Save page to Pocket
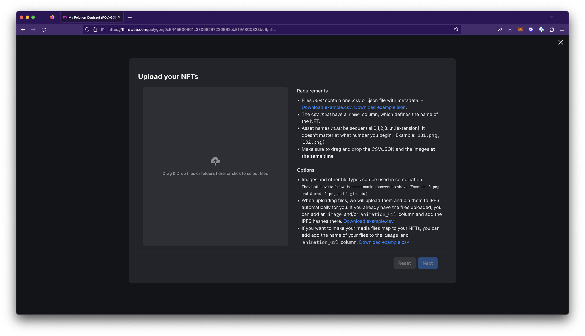 [499, 29]
